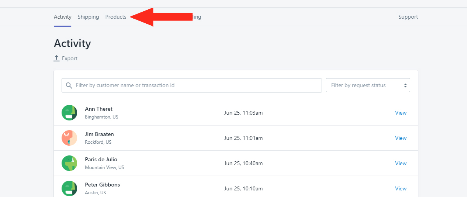This screenshot has height=197, width=467.
Task: Select Ann Theret's green avatar
Action: [69, 113]
